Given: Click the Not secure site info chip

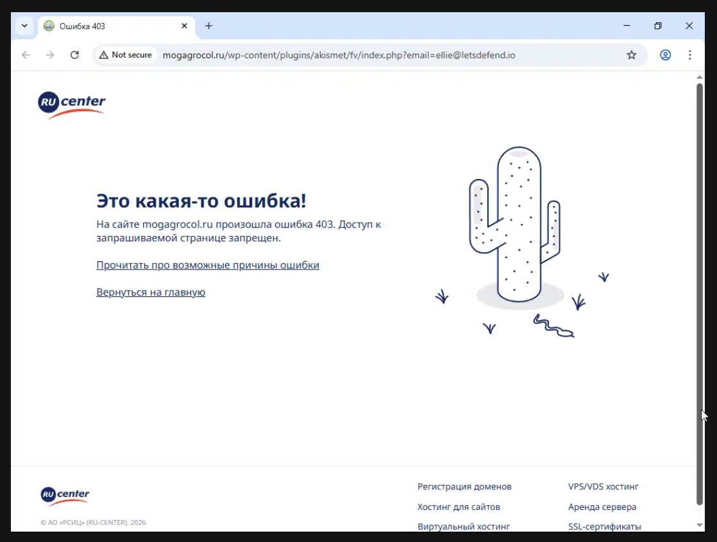Looking at the screenshot, I should point(126,55).
